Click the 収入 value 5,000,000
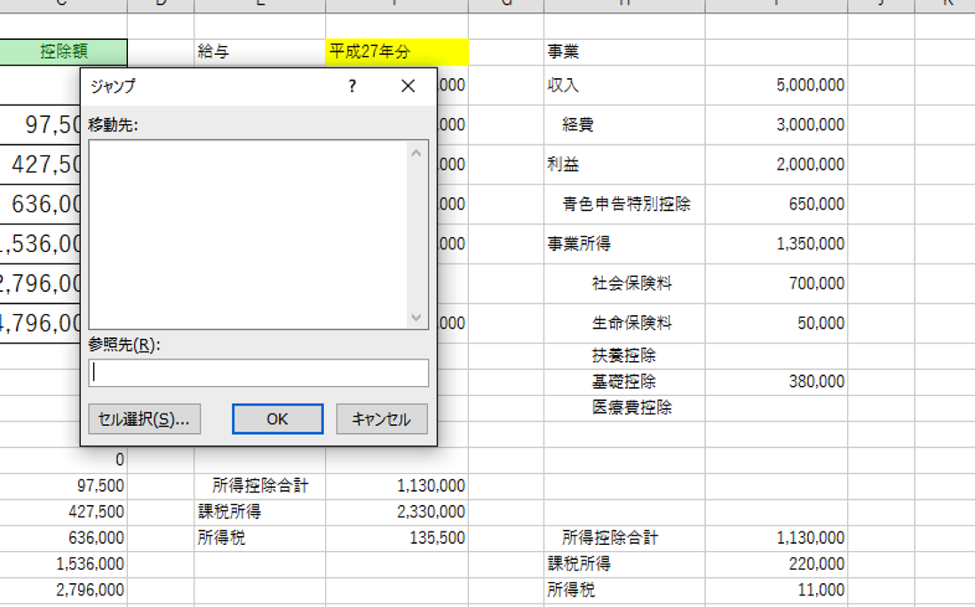The width and height of the screenshot is (975, 607). [x=810, y=85]
